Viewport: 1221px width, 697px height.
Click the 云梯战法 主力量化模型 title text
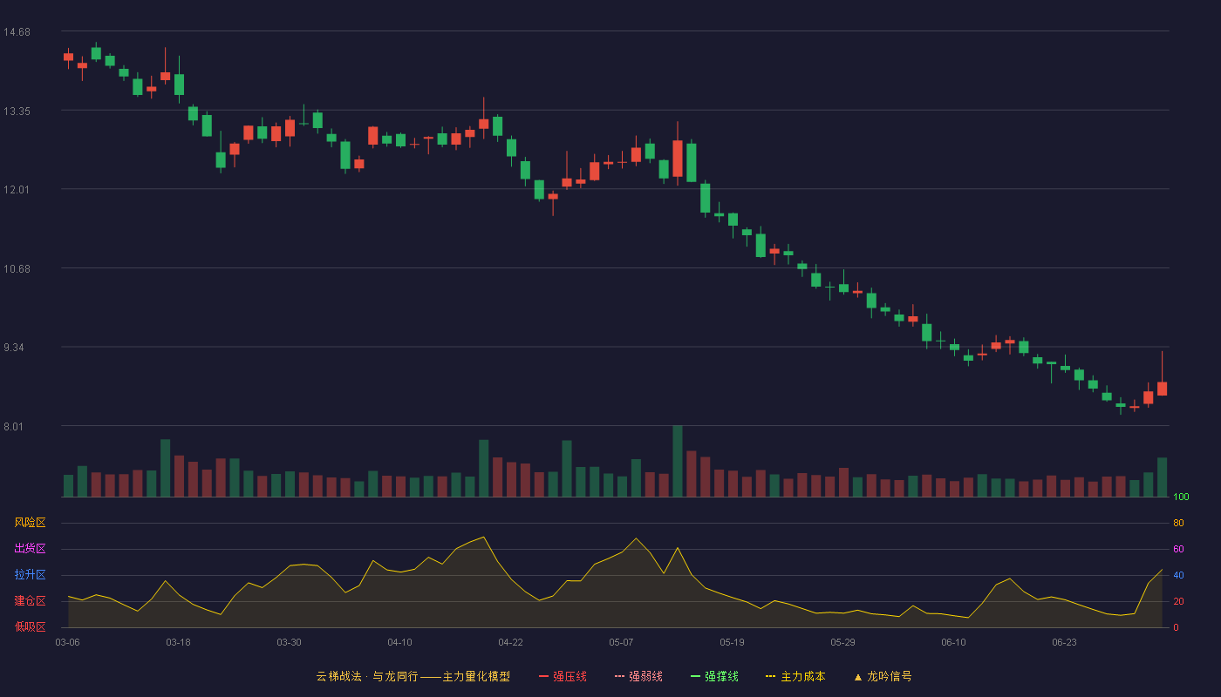point(413,676)
